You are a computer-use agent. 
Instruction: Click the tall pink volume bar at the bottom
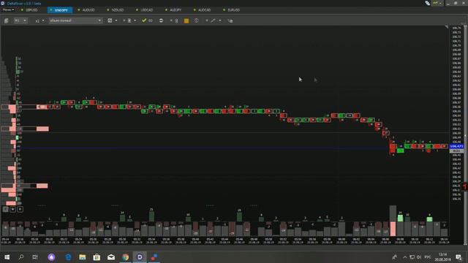tap(393, 229)
